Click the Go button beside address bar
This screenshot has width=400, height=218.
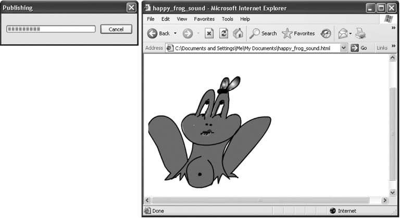click(359, 48)
